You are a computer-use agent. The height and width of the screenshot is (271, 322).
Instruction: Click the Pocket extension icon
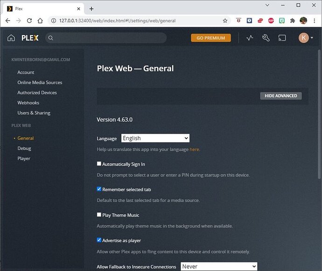pos(238,21)
